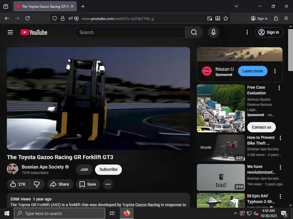293x219 pixels.
Task: Open options for Free Case Evaluation ad
Action: pos(279,88)
